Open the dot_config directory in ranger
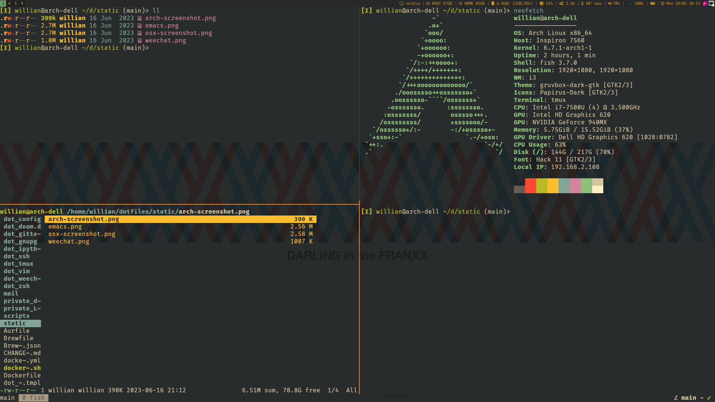The height and width of the screenshot is (402, 715). pos(22,219)
